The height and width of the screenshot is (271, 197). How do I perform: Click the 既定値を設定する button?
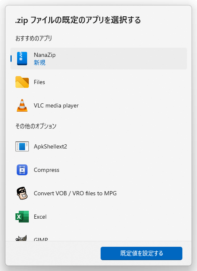[x=141, y=253]
